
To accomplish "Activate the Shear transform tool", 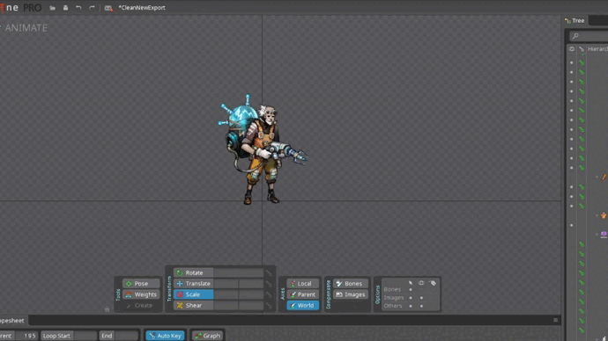I will [193, 305].
